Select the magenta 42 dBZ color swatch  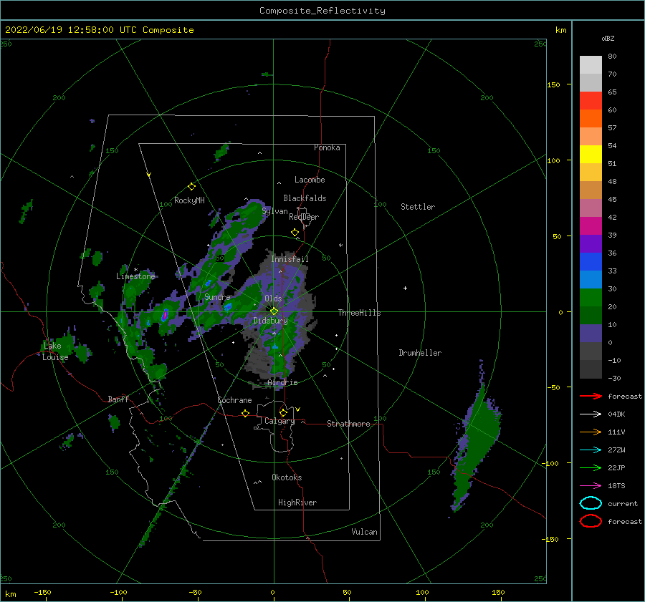point(591,225)
